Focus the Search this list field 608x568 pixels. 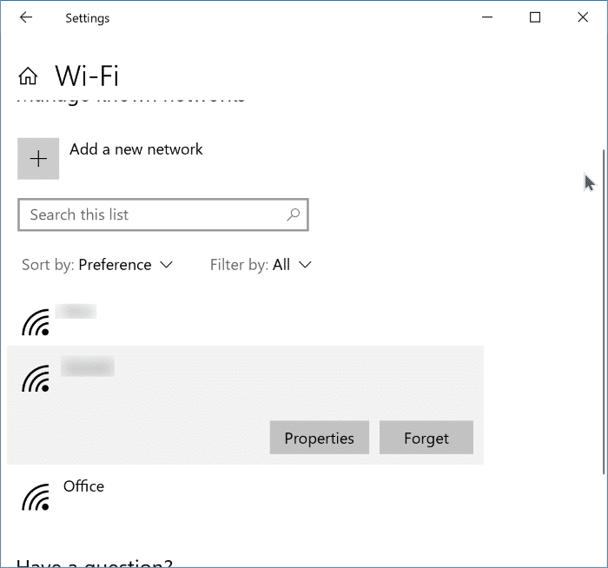click(163, 215)
